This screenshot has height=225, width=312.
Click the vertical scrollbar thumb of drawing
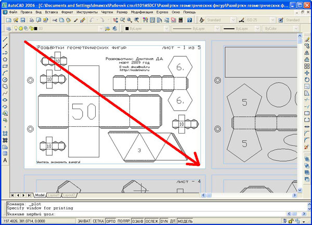[300, 41]
